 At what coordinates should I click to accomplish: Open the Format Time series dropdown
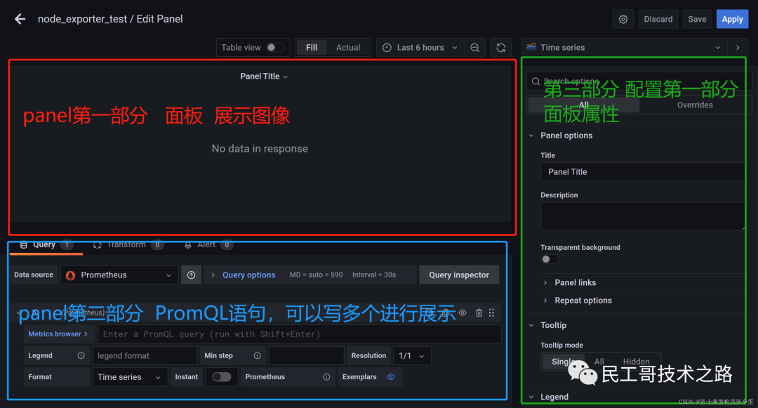[x=130, y=377]
